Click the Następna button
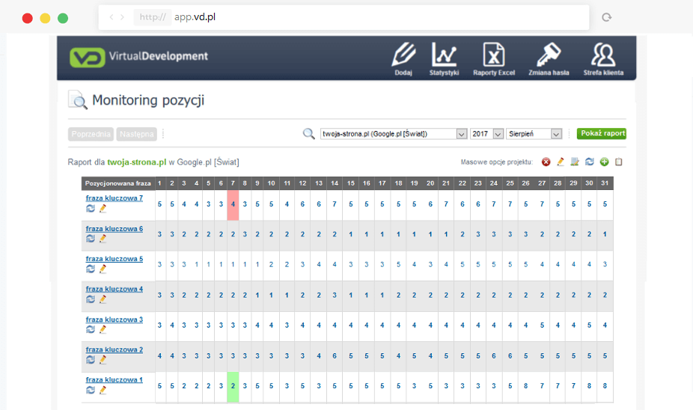 click(136, 134)
